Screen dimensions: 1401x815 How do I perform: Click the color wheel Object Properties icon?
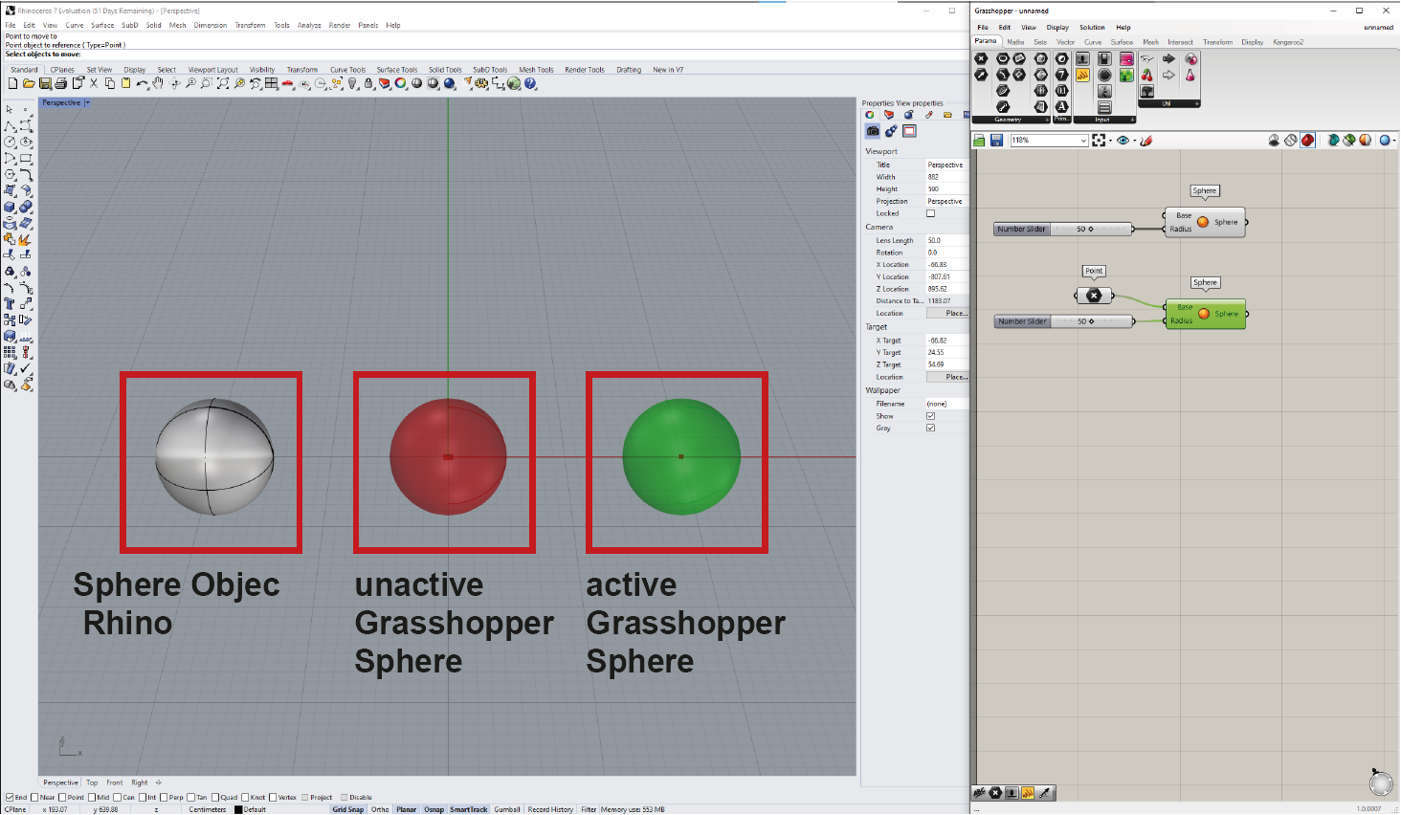coord(400,83)
